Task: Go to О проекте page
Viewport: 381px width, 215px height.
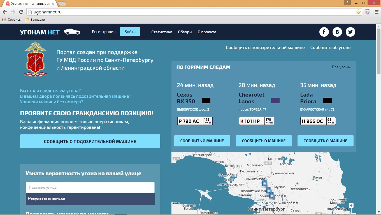Action: pos(207,32)
